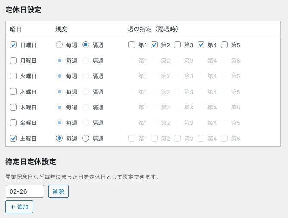Check 第1 week for 日曜日
This screenshot has height=218, width=288.
pyautogui.click(x=131, y=45)
